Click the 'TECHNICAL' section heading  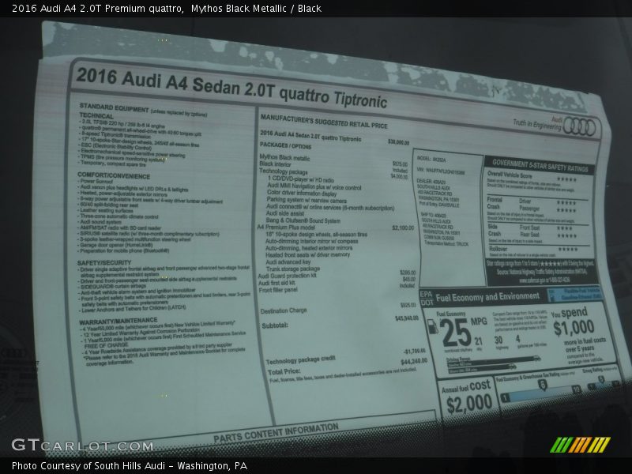click(x=96, y=116)
